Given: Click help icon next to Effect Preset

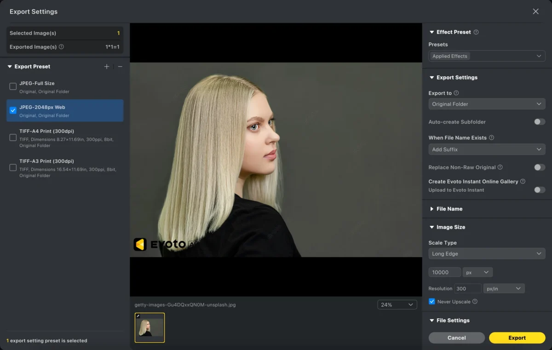Looking at the screenshot, I should point(476,32).
